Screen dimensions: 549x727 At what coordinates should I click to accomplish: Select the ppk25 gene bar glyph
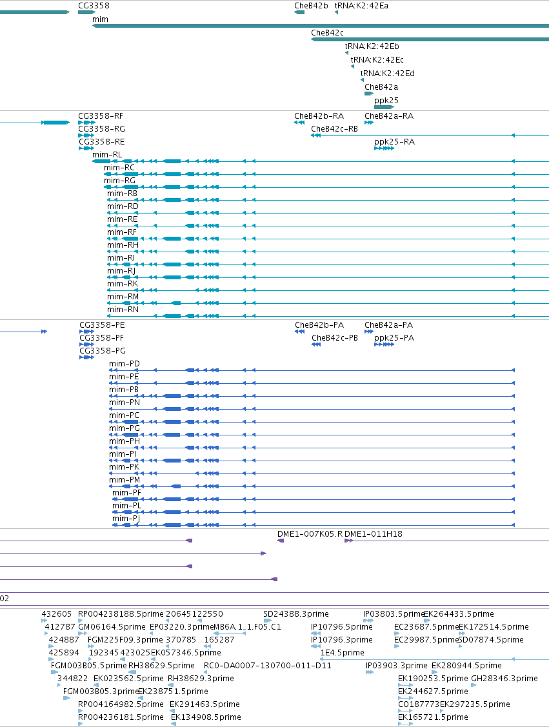(x=384, y=107)
